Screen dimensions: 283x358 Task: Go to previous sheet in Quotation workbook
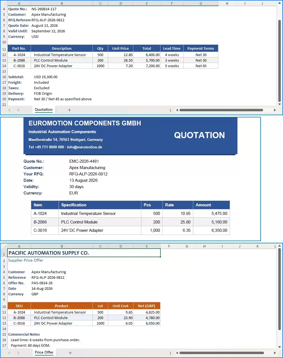9,110
